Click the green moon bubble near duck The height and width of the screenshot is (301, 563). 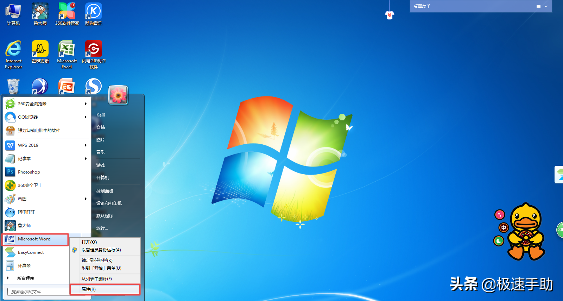(499, 241)
